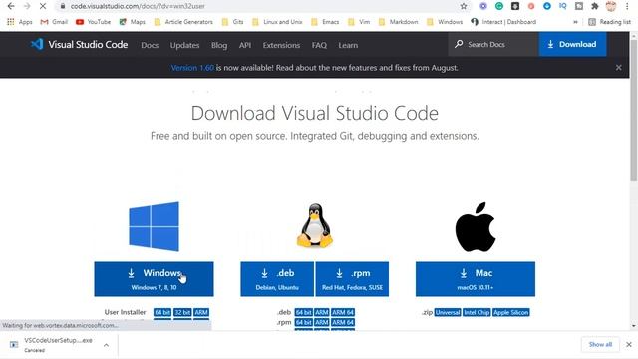Click the Visual Studio Code logo

[x=80, y=44]
